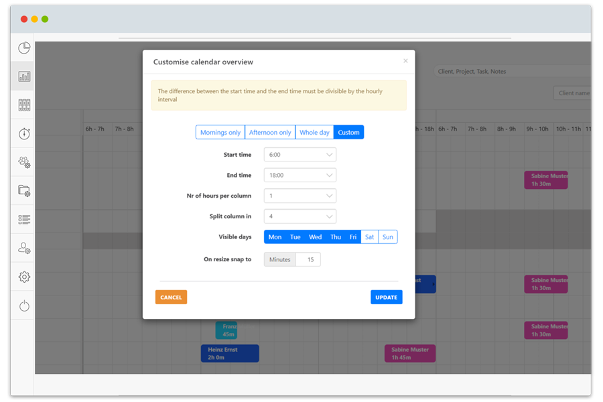Select the user settings icon
This screenshot has height=402, width=603.
click(23, 247)
